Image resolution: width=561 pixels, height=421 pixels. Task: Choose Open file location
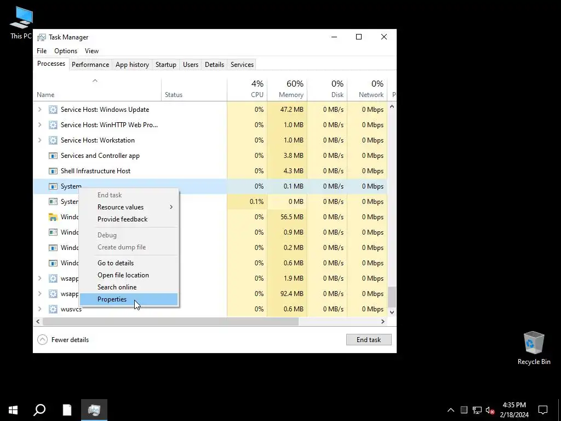point(129,275)
